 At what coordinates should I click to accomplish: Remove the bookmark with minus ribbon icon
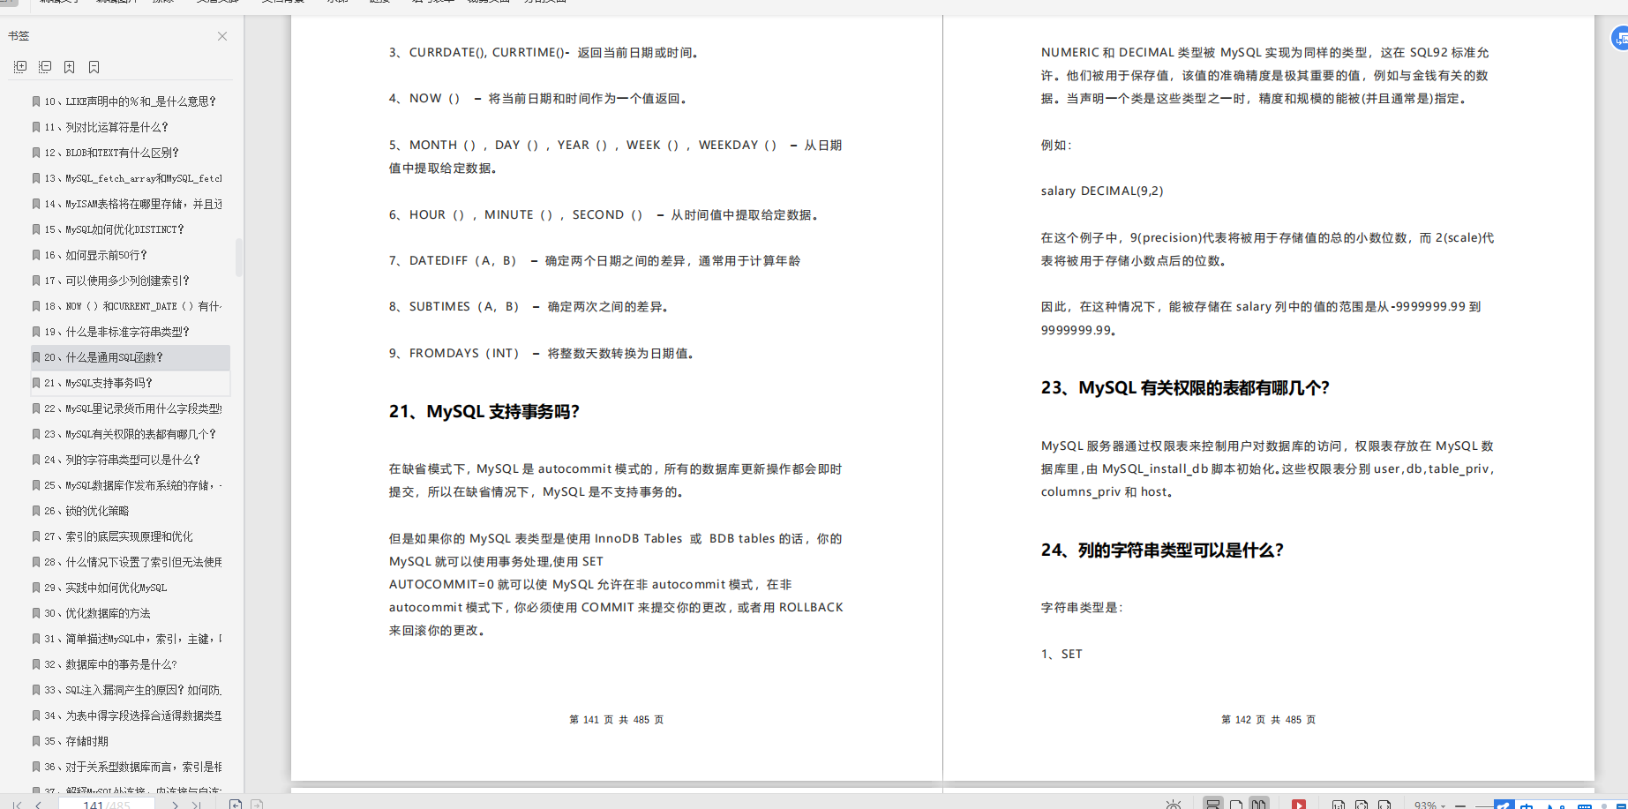[x=94, y=67]
